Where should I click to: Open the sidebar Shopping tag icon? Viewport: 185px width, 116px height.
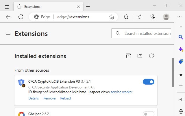(181, 61)
